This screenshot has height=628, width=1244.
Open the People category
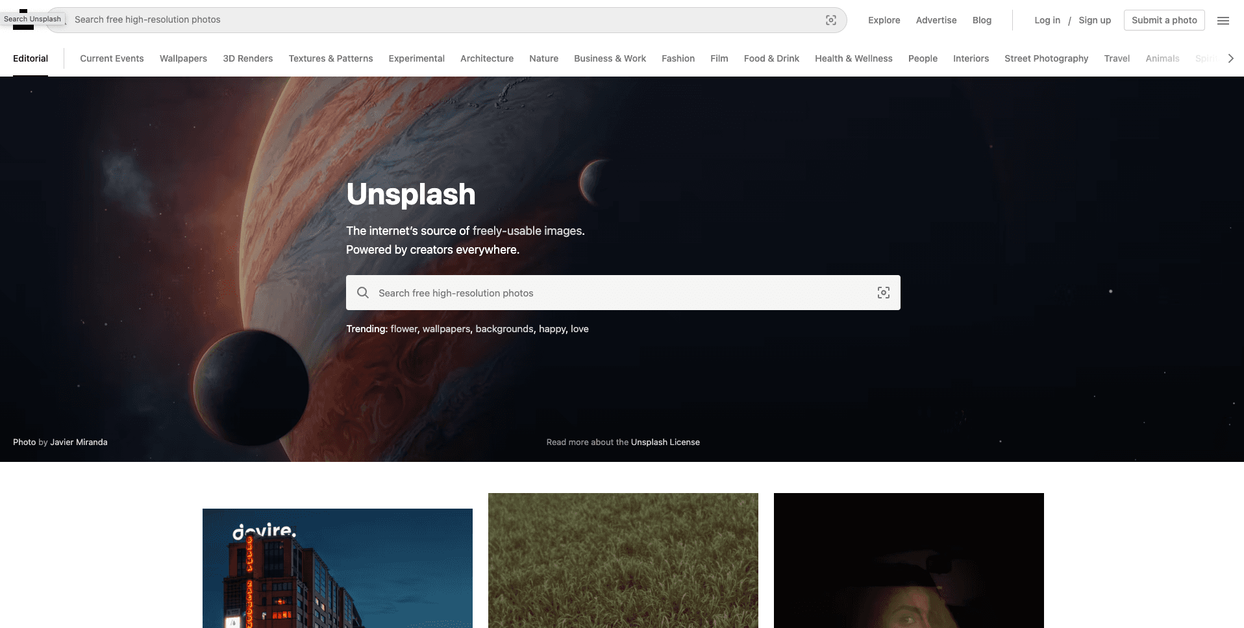tap(923, 58)
